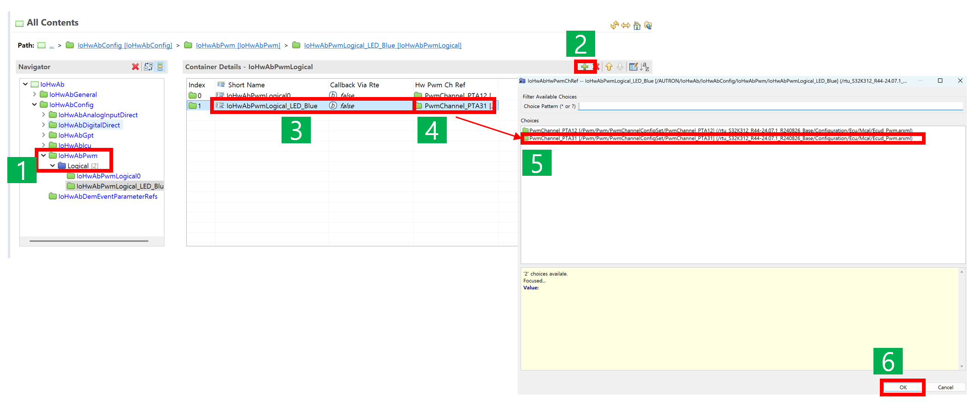This screenshot has height=412, width=976.
Task: Click the green plus add container icon
Action: point(584,67)
